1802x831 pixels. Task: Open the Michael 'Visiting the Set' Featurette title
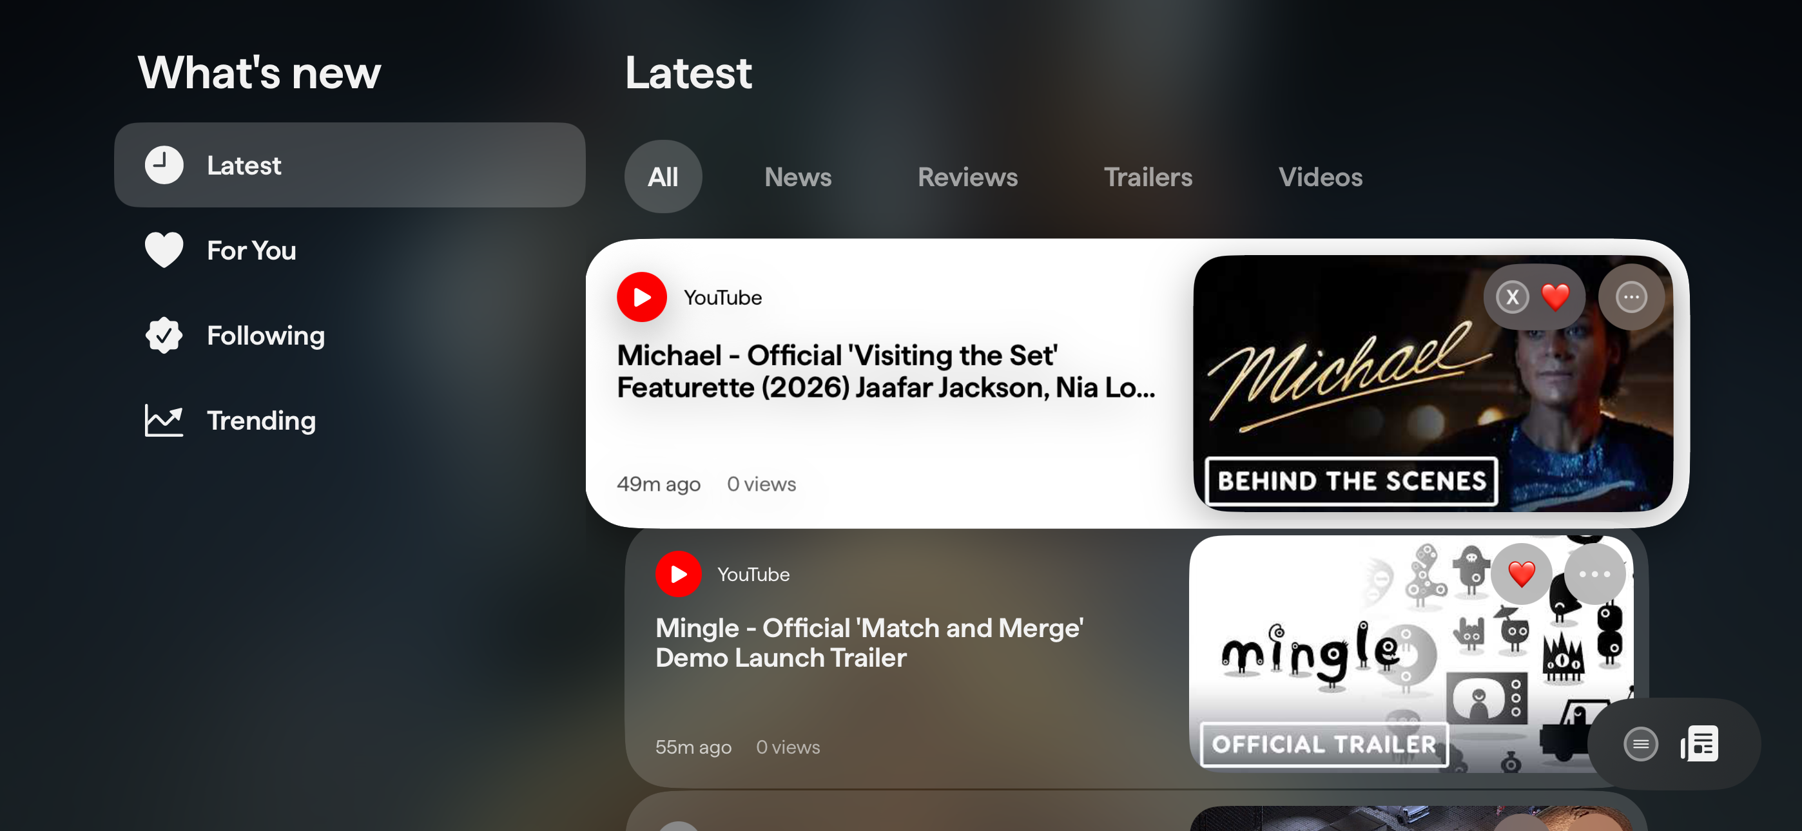pyautogui.click(x=886, y=372)
